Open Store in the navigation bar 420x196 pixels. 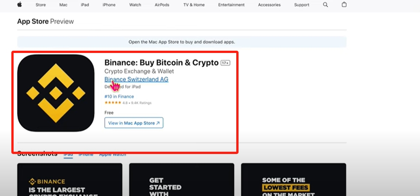coord(41,5)
